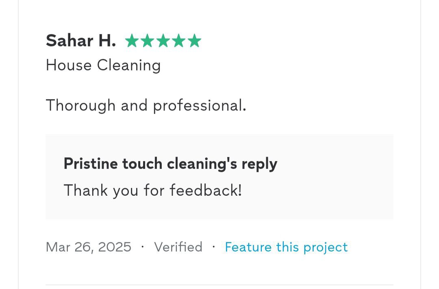Click the second green rating star

click(148, 41)
